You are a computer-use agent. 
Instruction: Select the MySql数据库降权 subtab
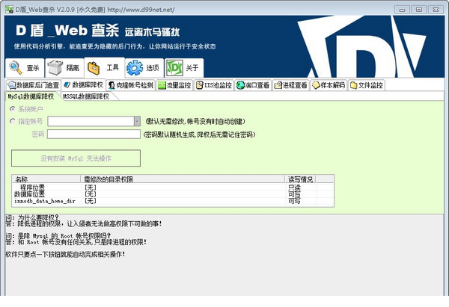[31, 96]
